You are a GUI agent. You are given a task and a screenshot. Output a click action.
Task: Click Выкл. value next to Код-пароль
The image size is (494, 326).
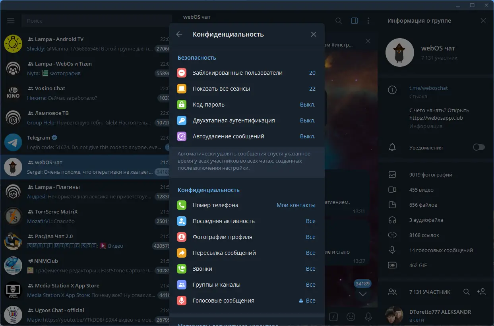tap(308, 105)
